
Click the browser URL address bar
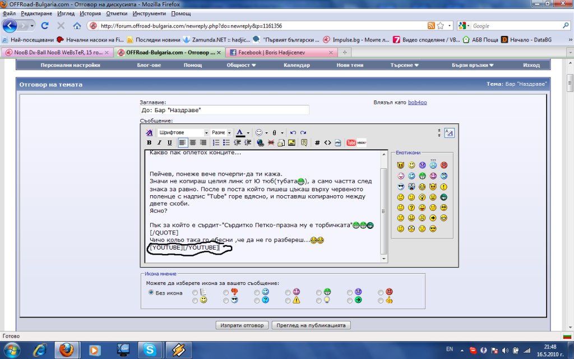click(x=256, y=26)
